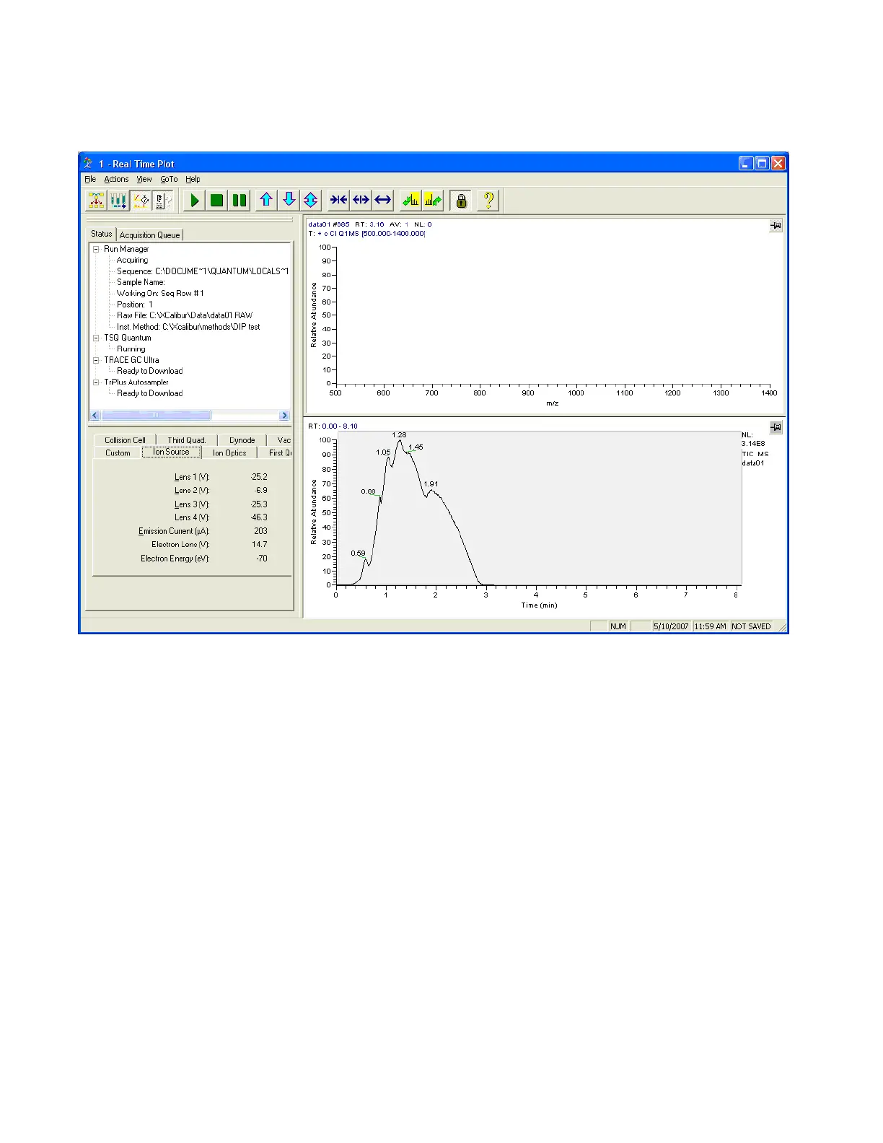
Task: Select the Custom tab
Action: coord(118,453)
